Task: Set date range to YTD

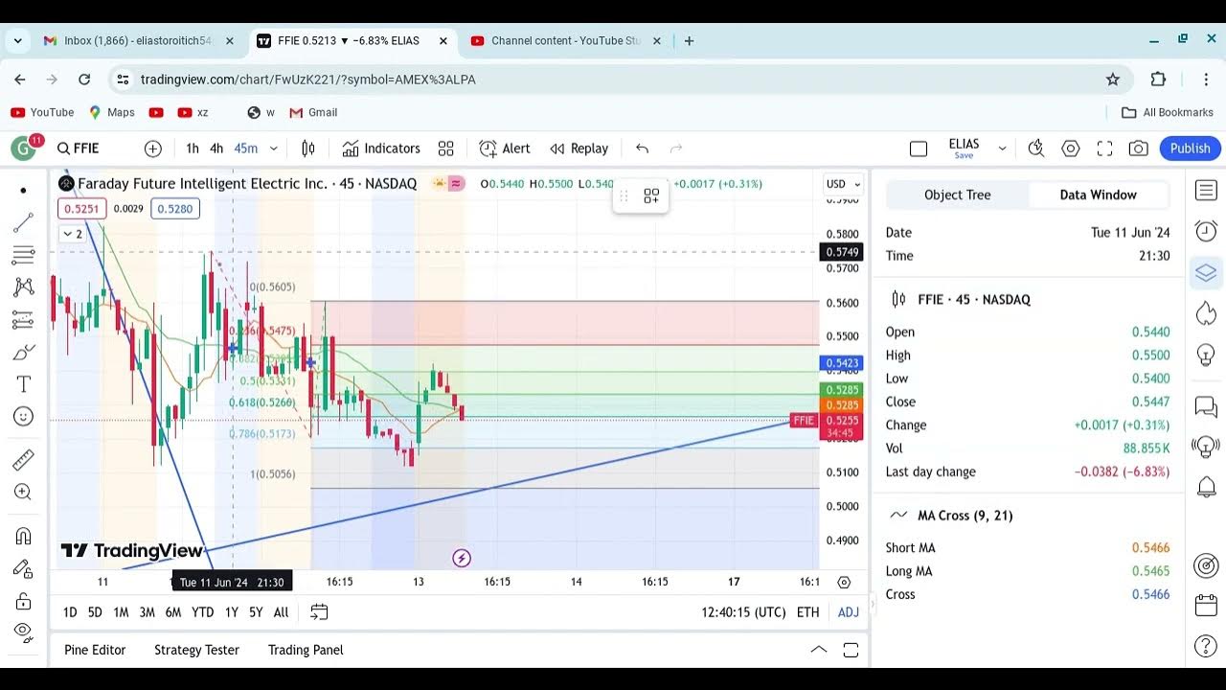Action: pyautogui.click(x=202, y=612)
